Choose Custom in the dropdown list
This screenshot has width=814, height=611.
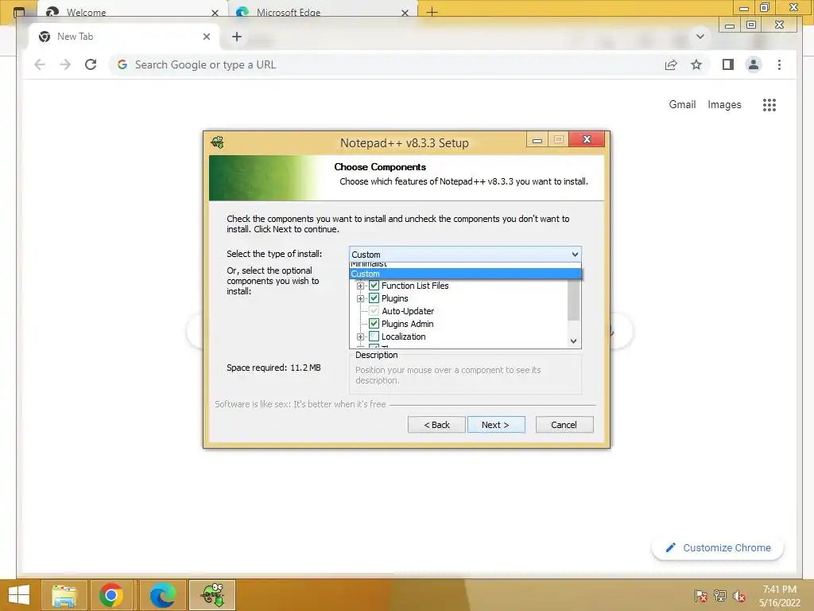(465, 274)
